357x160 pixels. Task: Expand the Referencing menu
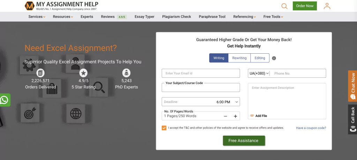[x=244, y=17]
